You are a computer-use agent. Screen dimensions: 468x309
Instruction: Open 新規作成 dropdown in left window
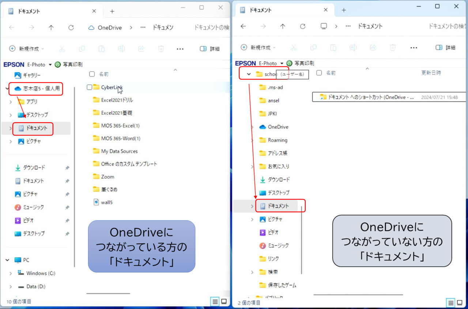click(x=26, y=49)
